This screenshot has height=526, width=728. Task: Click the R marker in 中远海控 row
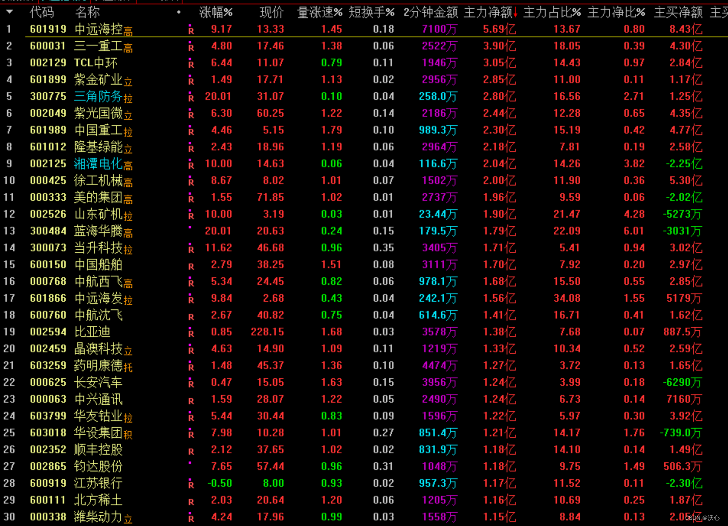[x=191, y=30]
